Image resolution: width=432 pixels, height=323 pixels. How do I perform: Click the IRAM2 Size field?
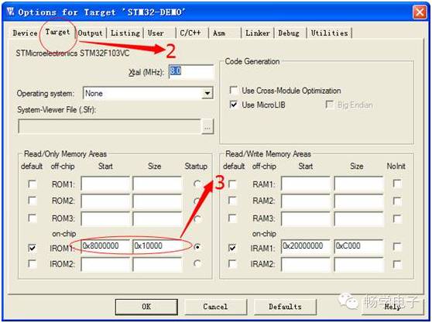point(358,264)
